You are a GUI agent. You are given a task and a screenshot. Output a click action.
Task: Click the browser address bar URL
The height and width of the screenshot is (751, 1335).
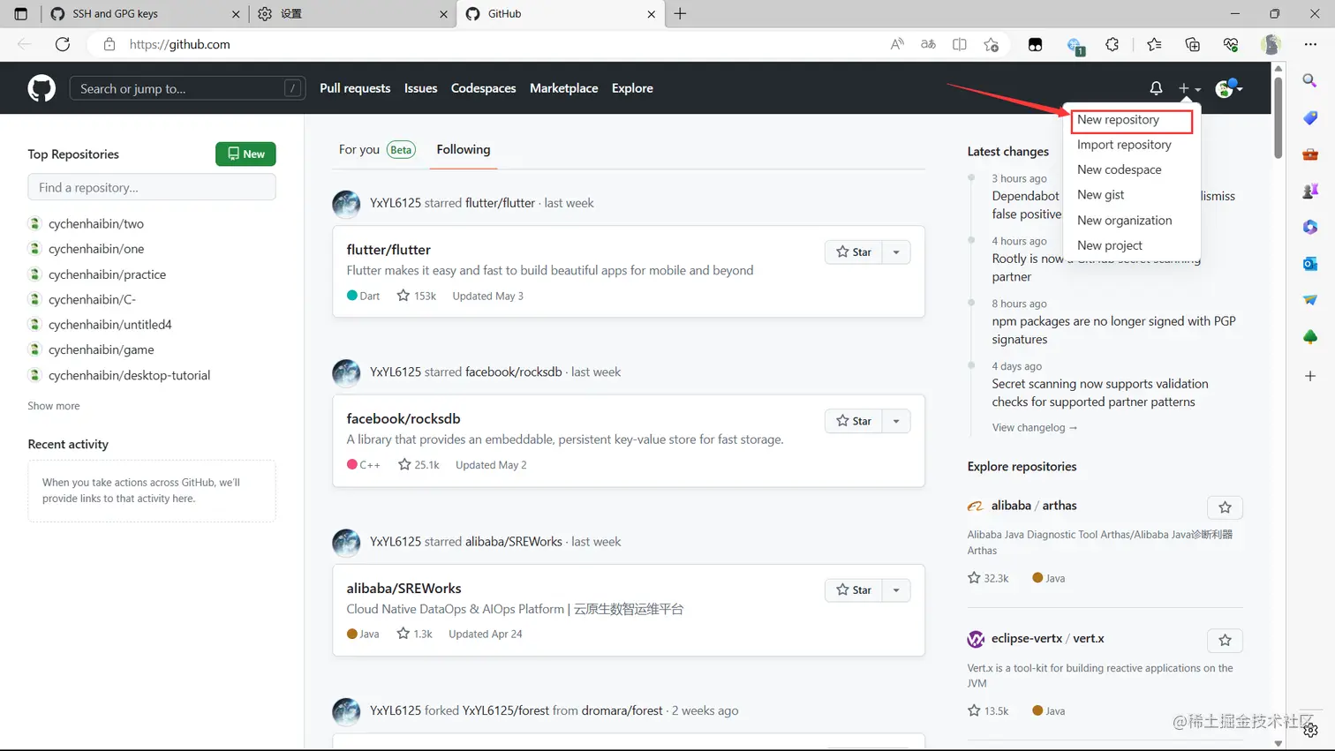pyautogui.click(x=180, y=44)
